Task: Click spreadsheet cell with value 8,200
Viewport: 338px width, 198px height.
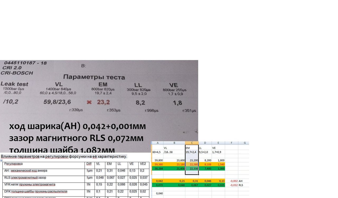Action: 205,160
